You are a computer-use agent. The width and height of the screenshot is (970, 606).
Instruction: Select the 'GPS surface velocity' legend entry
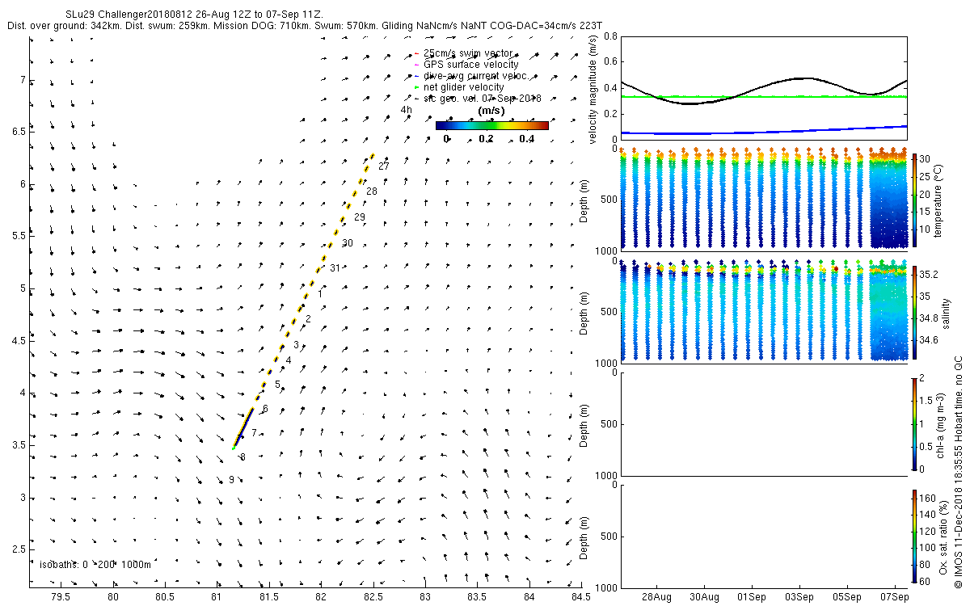click(x=466, y=64)
